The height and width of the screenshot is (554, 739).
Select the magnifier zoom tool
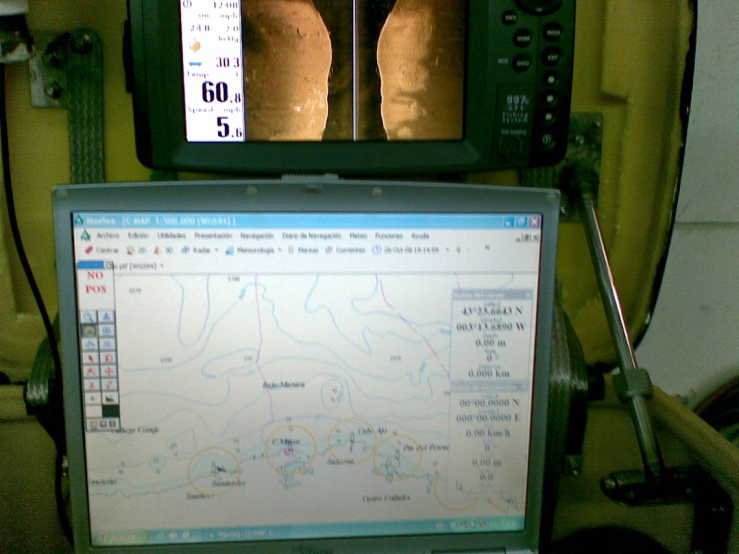coord(90,318)
